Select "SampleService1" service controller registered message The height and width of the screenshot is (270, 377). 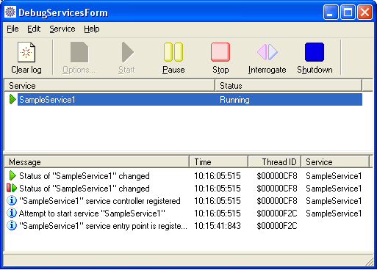100,201
